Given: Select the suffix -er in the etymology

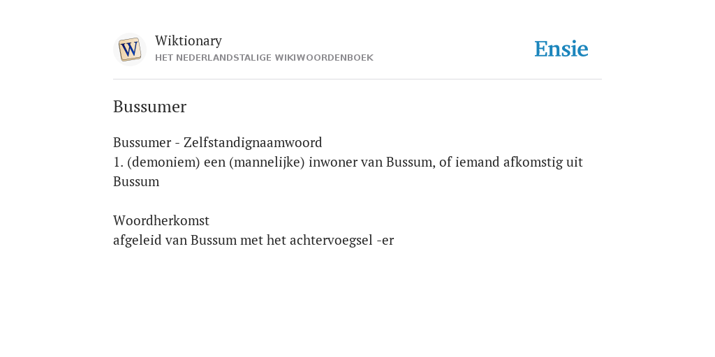Looking at the screenshot, I should (x=385, y=241).
